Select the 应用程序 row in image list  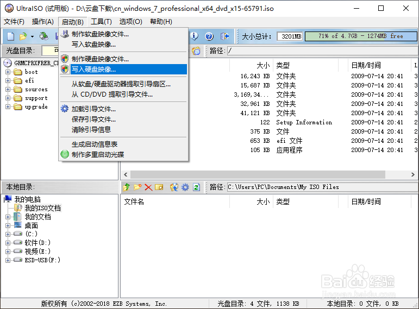coord(289,150)
